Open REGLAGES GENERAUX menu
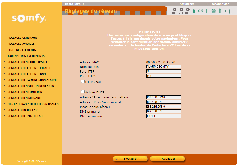This screenshot has width=239, height=167. pyautogui.click(x=32, y=38)
